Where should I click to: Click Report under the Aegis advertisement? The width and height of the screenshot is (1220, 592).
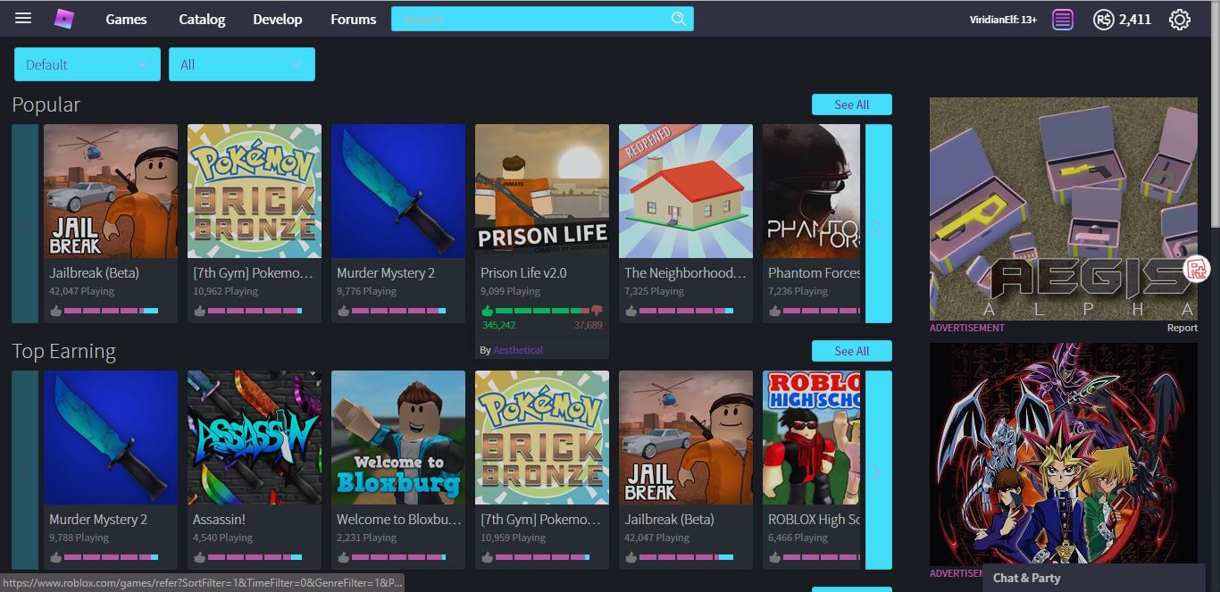click(x=1182, y=328)
